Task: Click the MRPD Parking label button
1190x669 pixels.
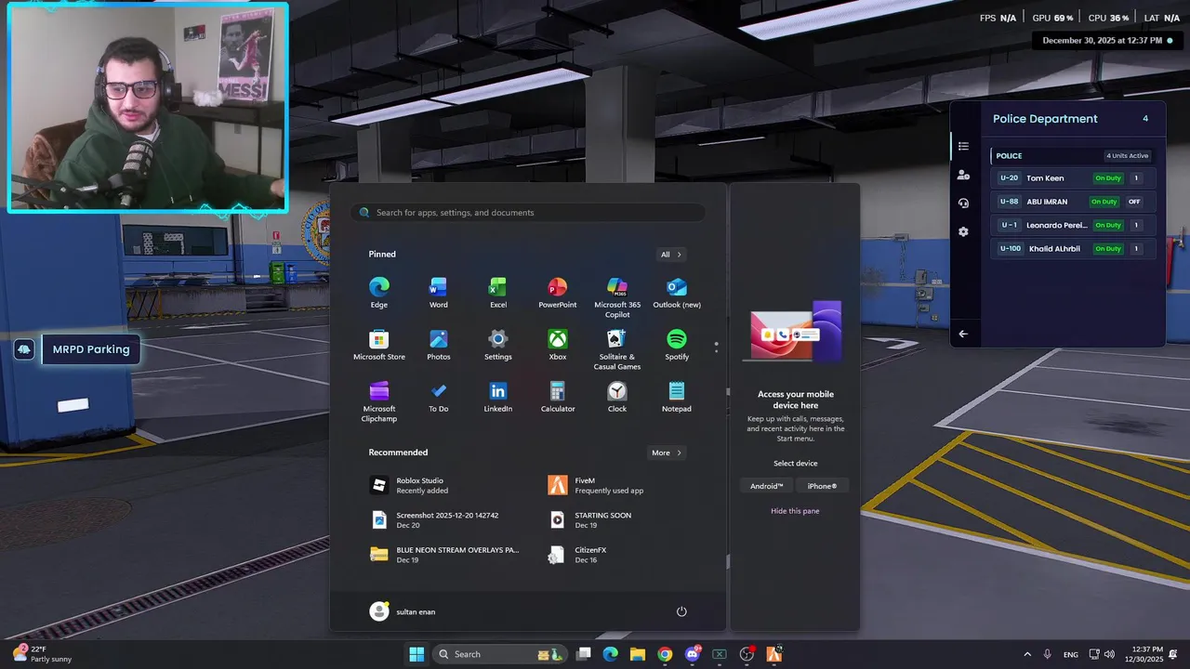Action: point(91,349)
